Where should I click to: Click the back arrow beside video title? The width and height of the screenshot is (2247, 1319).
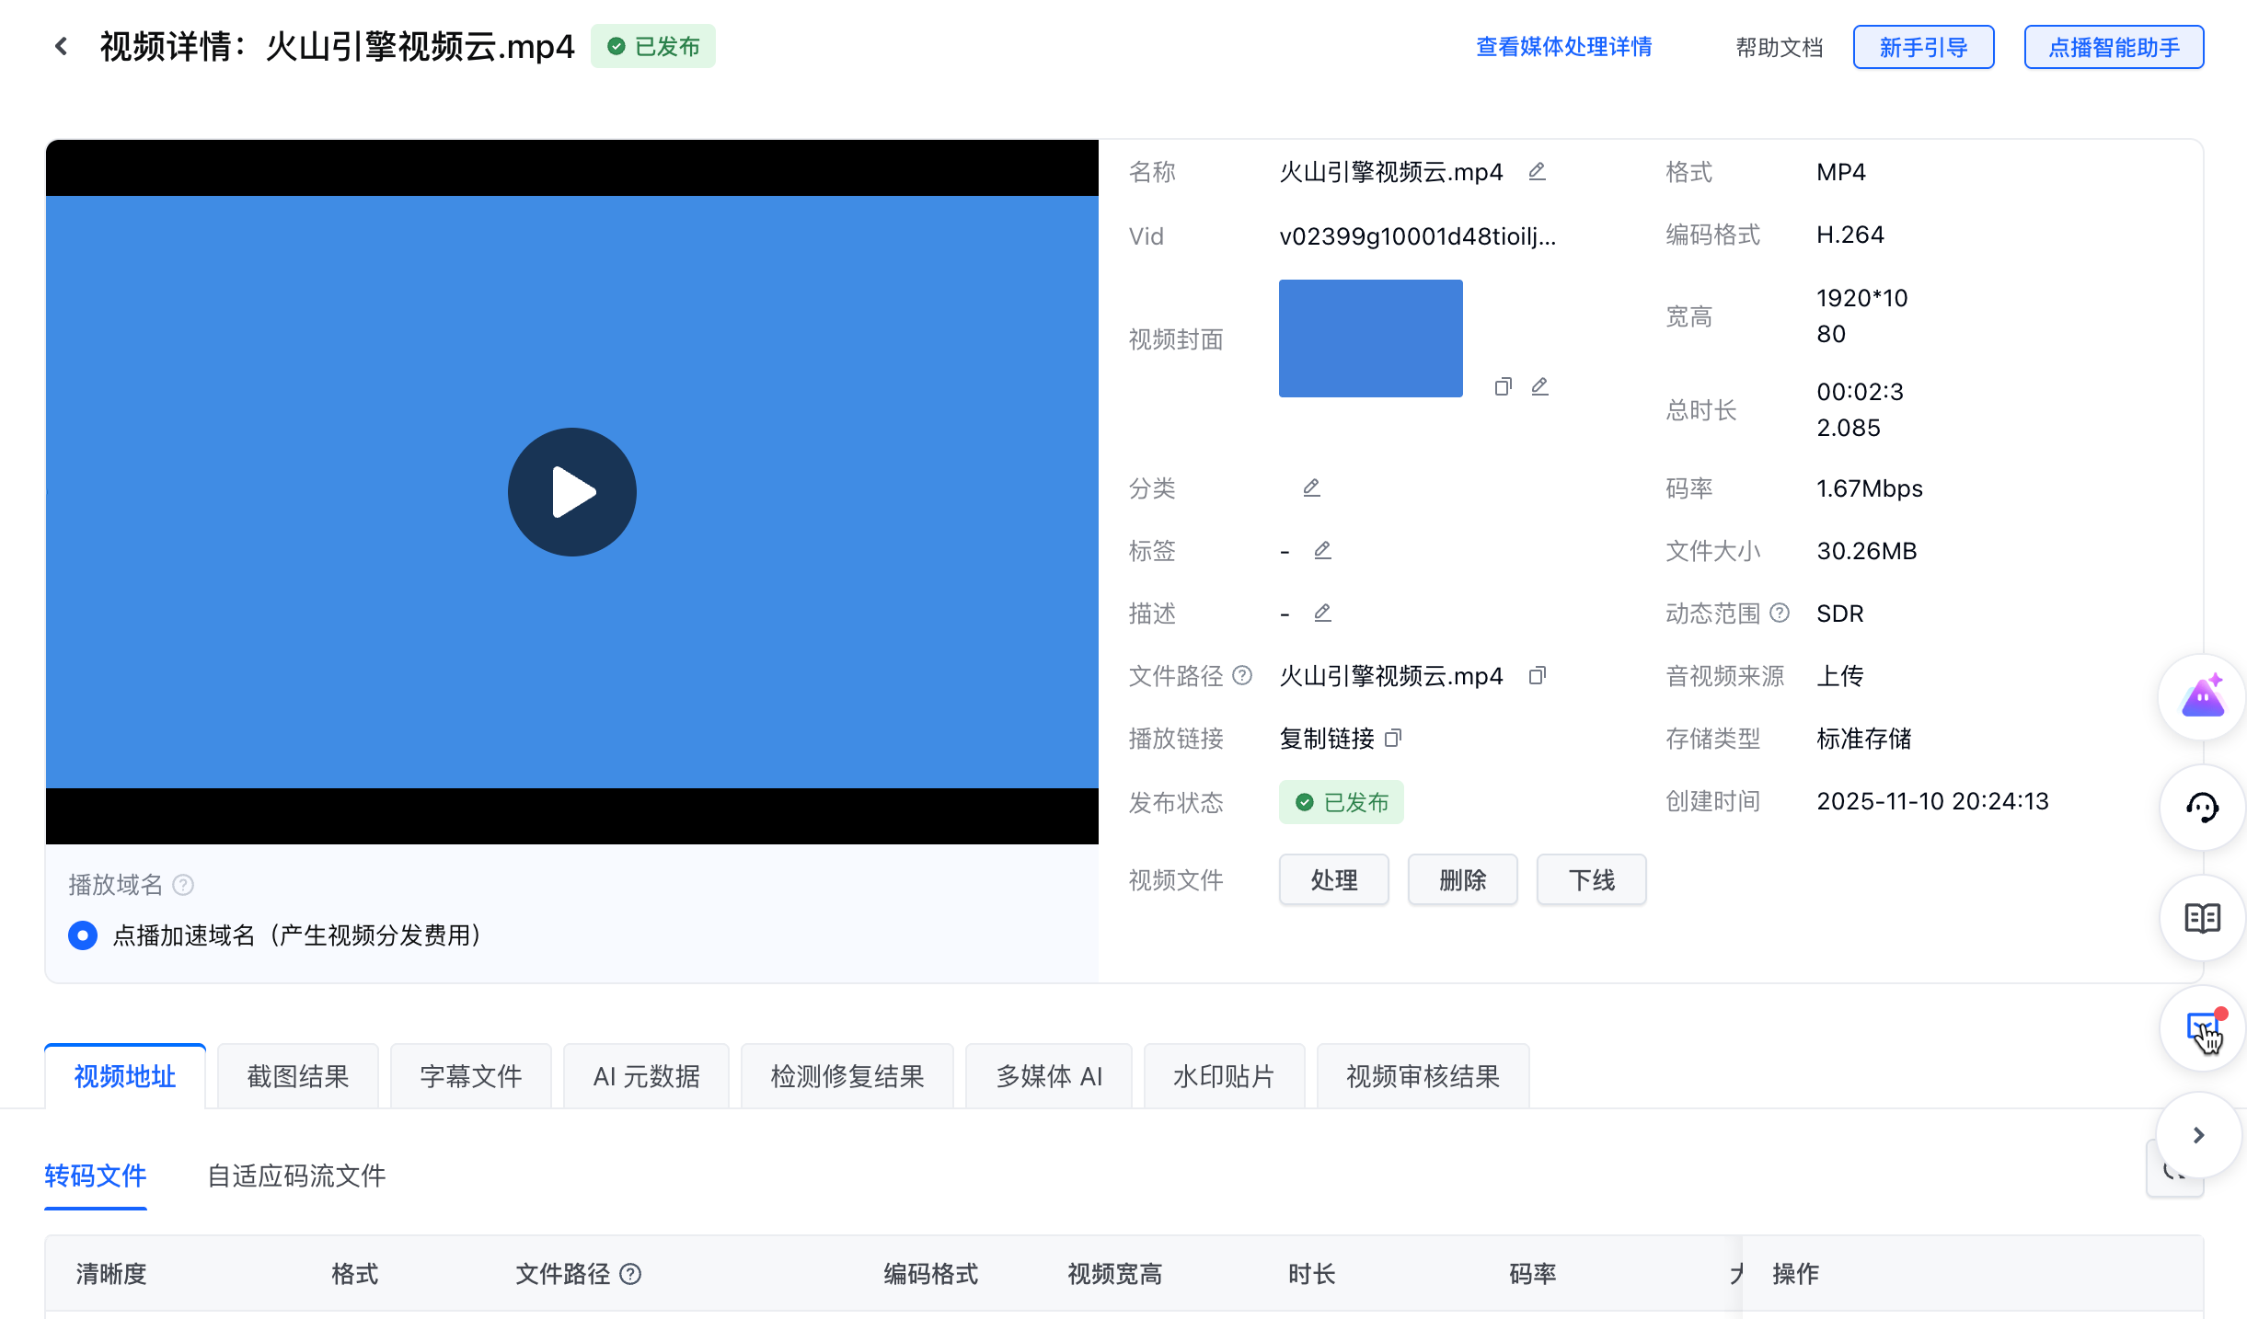pos(61,46)
